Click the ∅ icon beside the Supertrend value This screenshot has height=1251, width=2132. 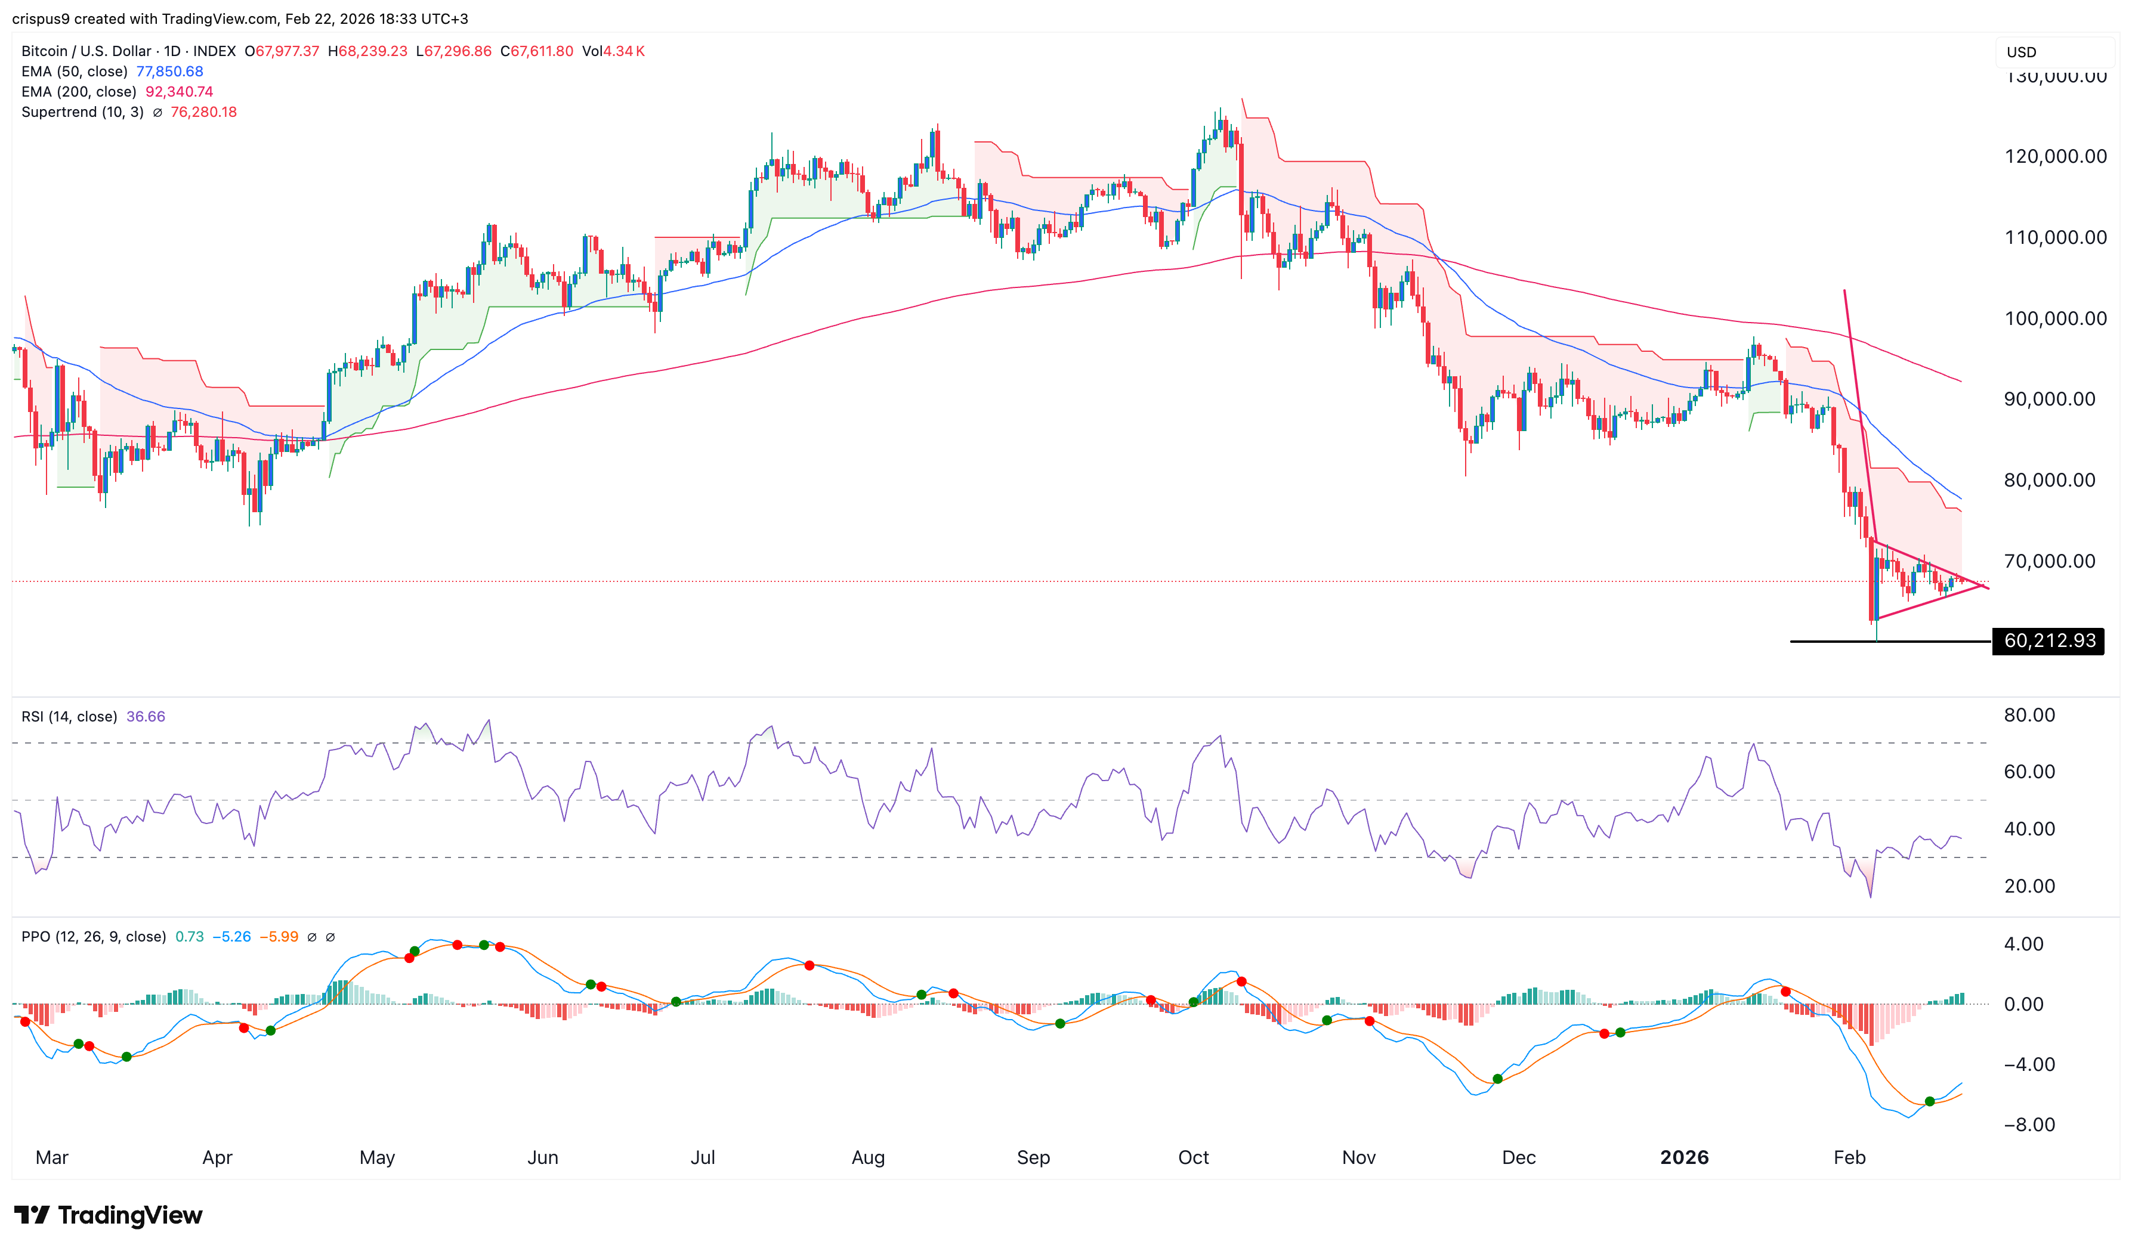click(x=158, y=112)
